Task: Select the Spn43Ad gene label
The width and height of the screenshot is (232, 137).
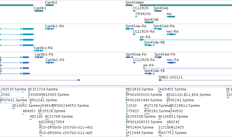Action: click(x=161, y=8)
